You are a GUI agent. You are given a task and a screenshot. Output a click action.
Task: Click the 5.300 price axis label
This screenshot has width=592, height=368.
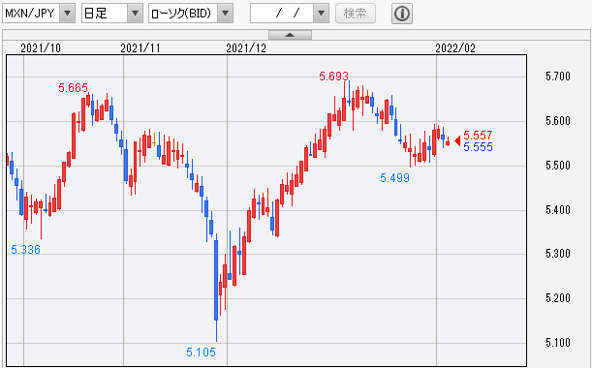(x=558, y=254)
